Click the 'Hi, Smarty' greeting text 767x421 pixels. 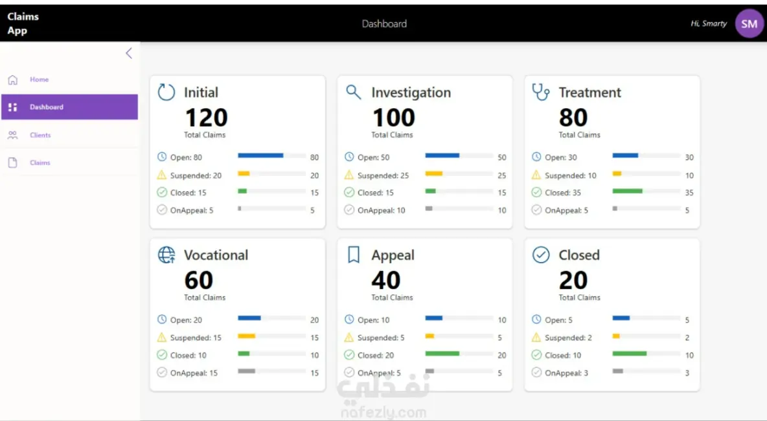(709, 23)
